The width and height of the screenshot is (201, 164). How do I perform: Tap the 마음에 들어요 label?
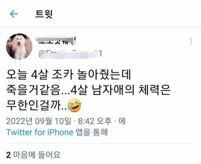point(37,155)
